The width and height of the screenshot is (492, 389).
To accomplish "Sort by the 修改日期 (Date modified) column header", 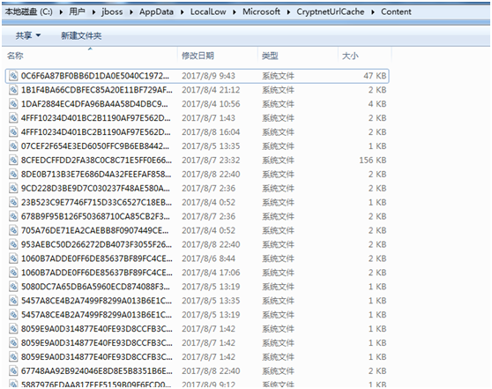I will 198,56.
